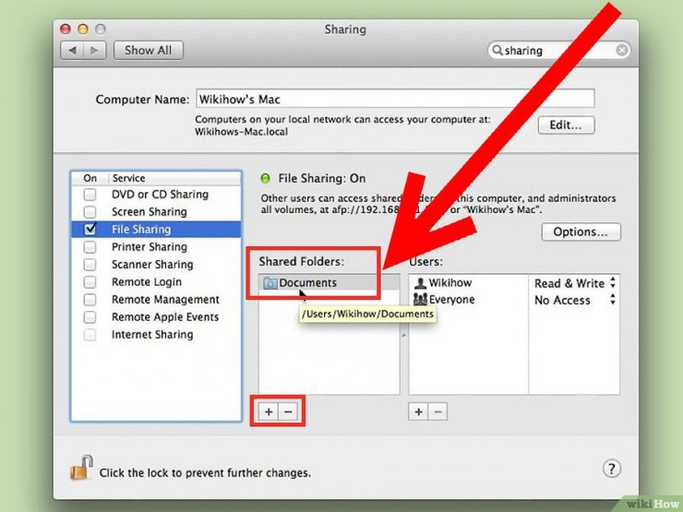Click into the Computer Name field
This screenshot has height=512, width=683.
(395, 99)
